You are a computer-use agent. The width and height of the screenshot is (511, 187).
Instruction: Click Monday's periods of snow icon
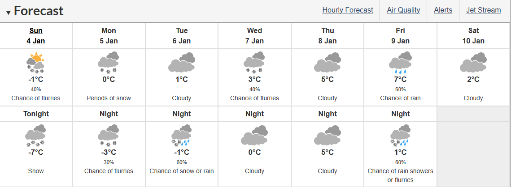coord(109,63)
